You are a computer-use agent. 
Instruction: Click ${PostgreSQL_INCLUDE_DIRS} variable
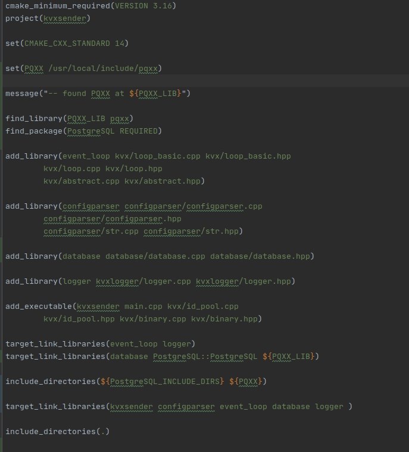163,382
